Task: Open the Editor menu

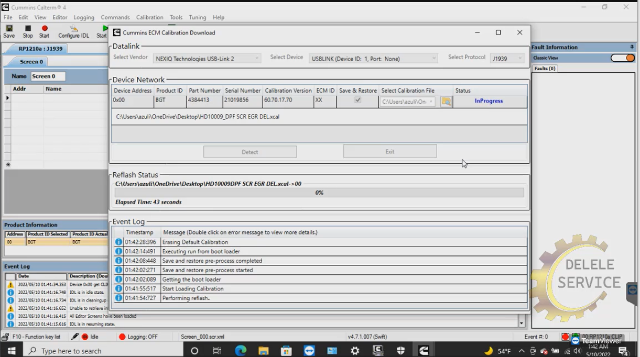Action: [x=60, y=17]
